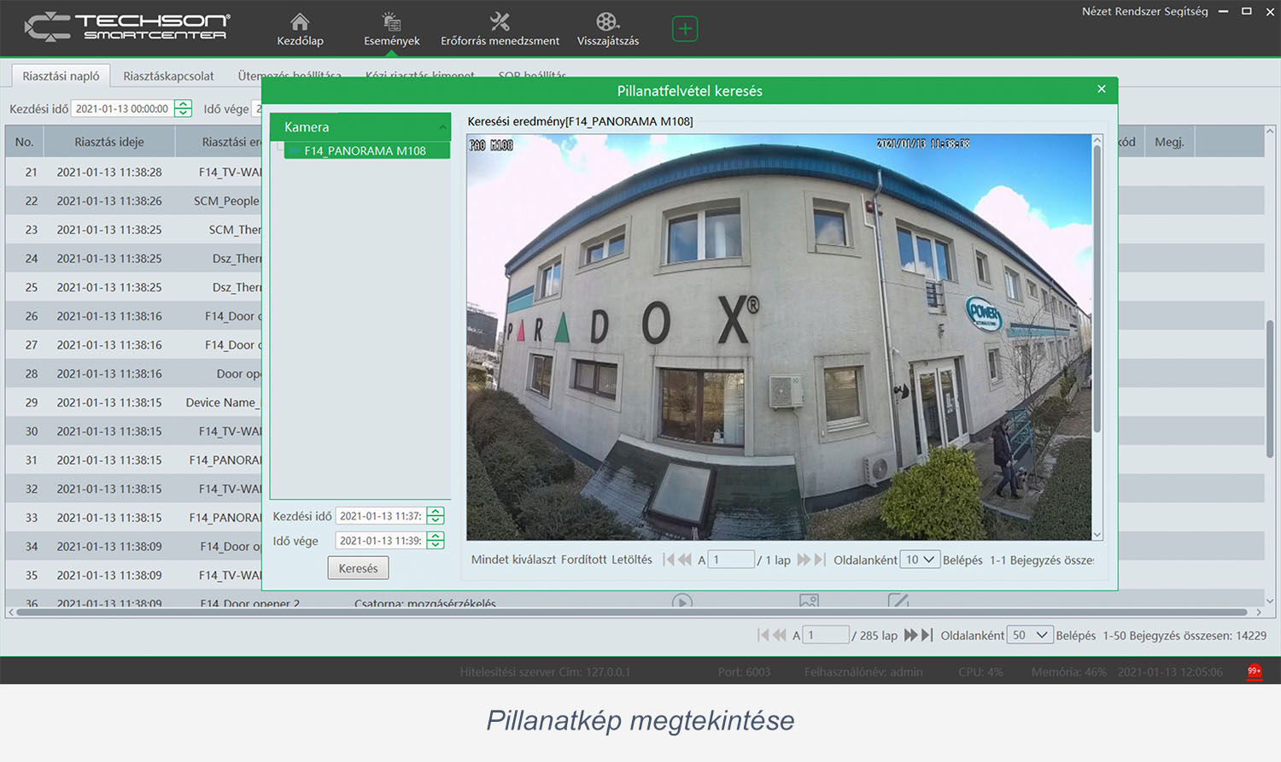Open snapshot Oldalanként 10 dropdown
1281x762 pixels.
[x=920, y=560]
